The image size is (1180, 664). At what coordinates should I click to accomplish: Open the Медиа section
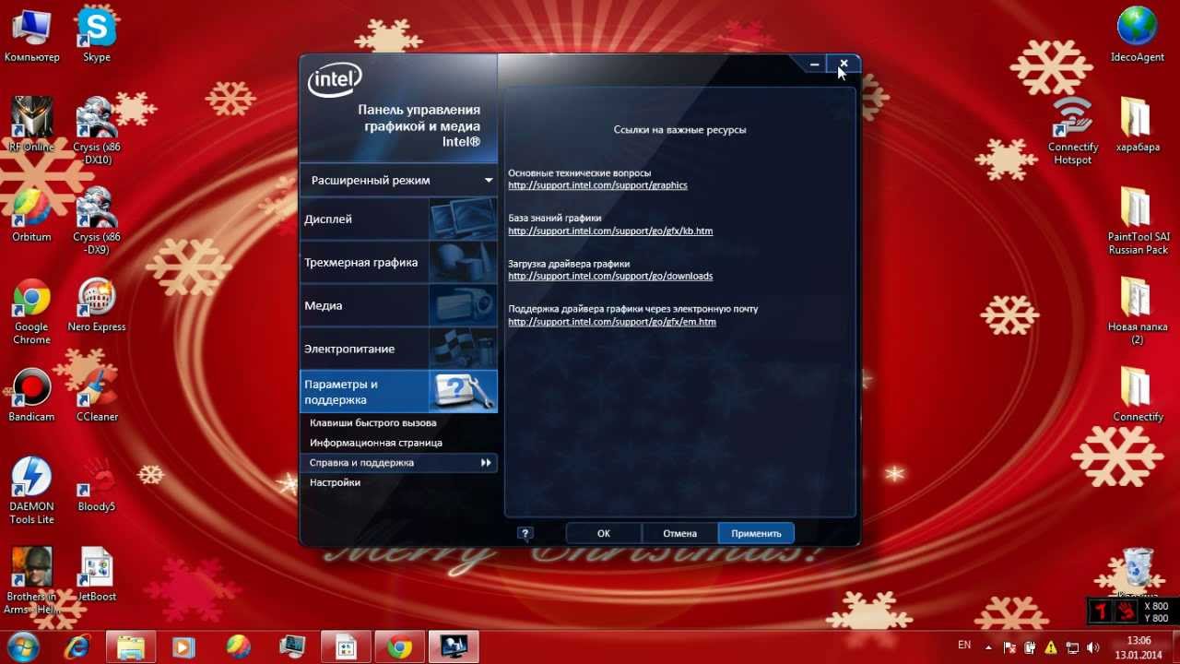tap(398, 305)
